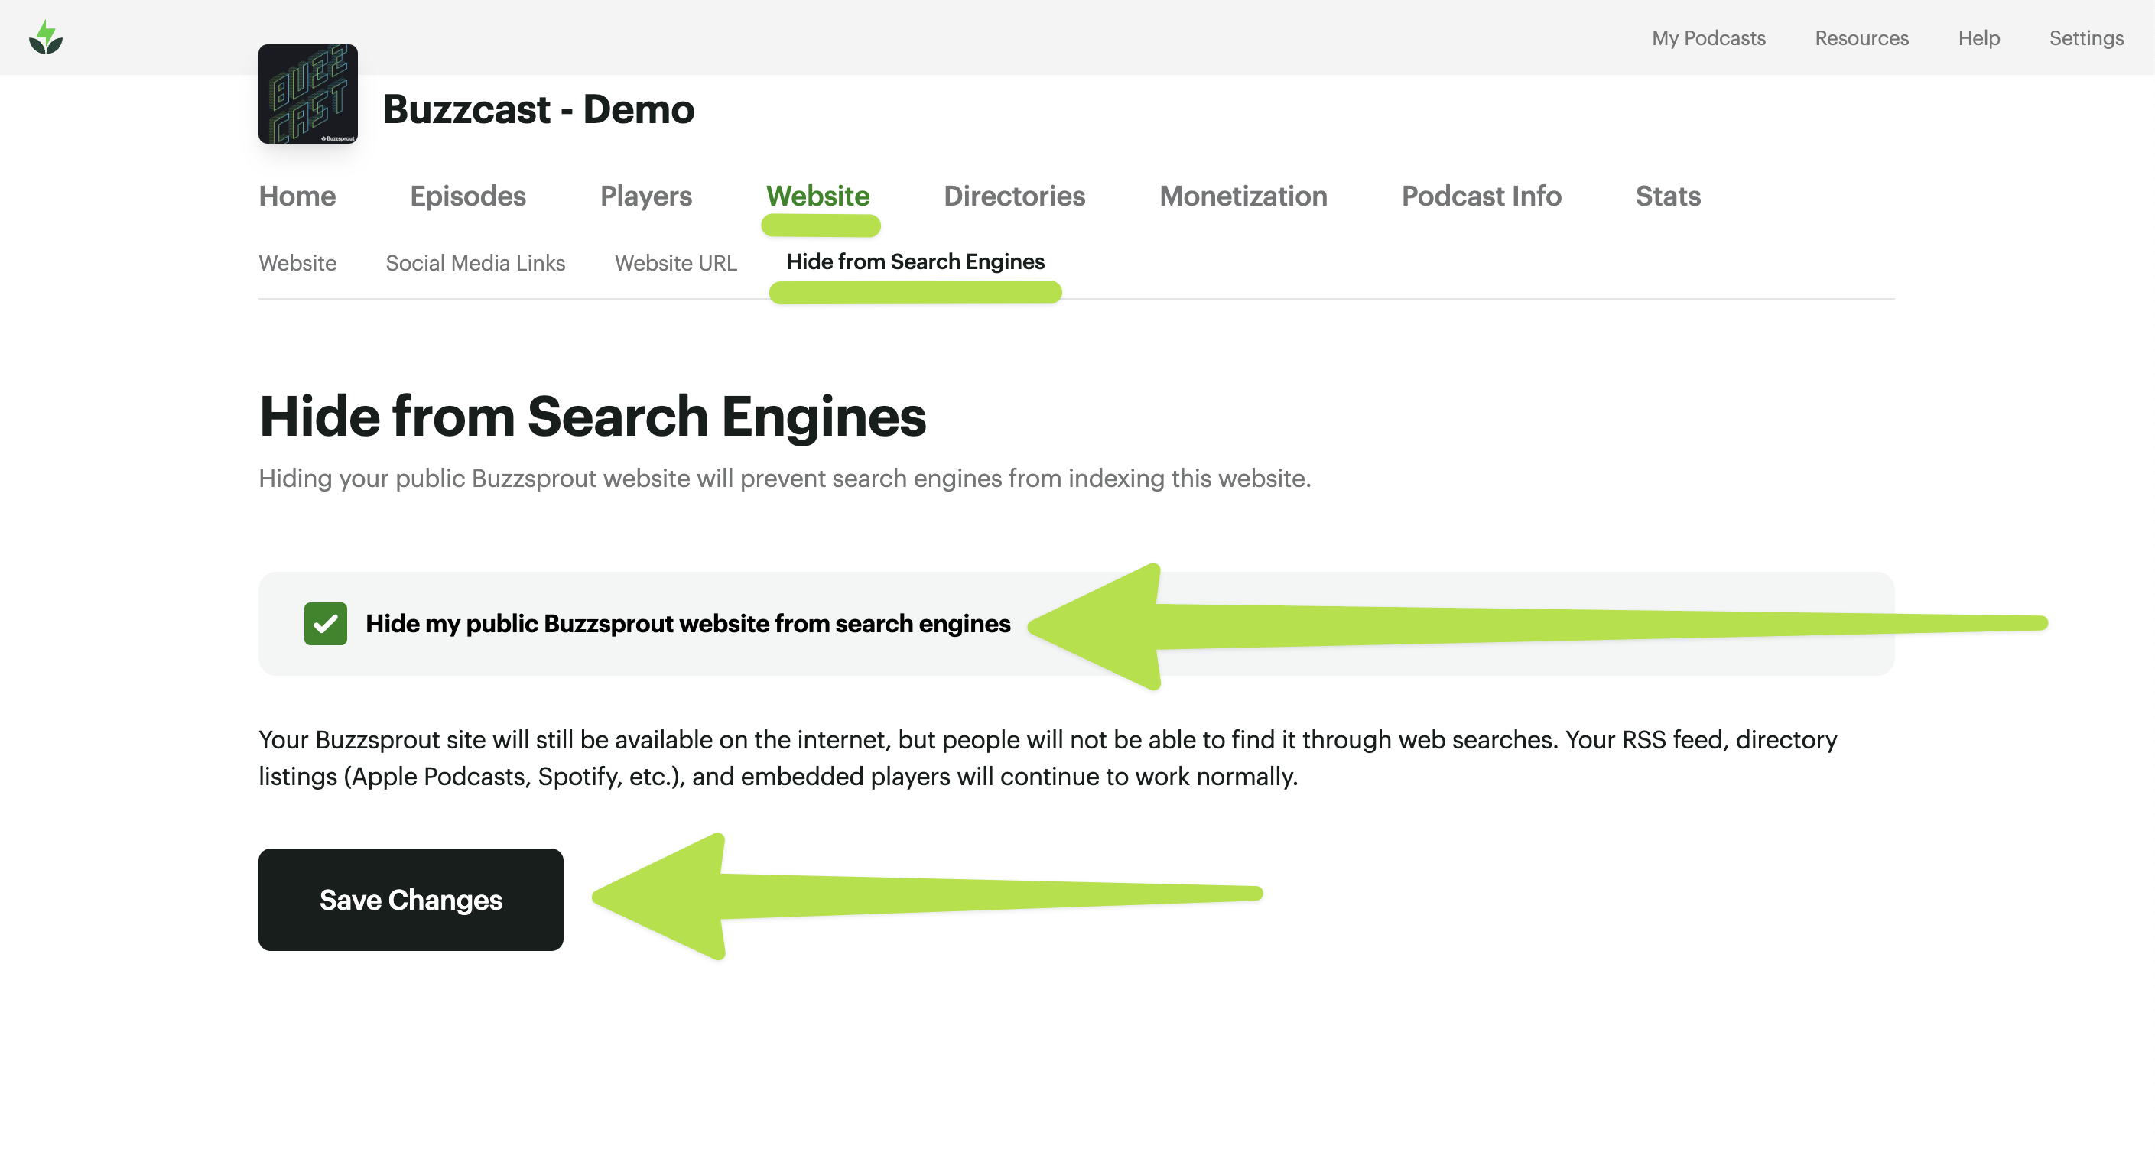The image size is (2155, 1162).
Task: Open the Social Media Links sub-tab
Action: [x=475, y=263]
